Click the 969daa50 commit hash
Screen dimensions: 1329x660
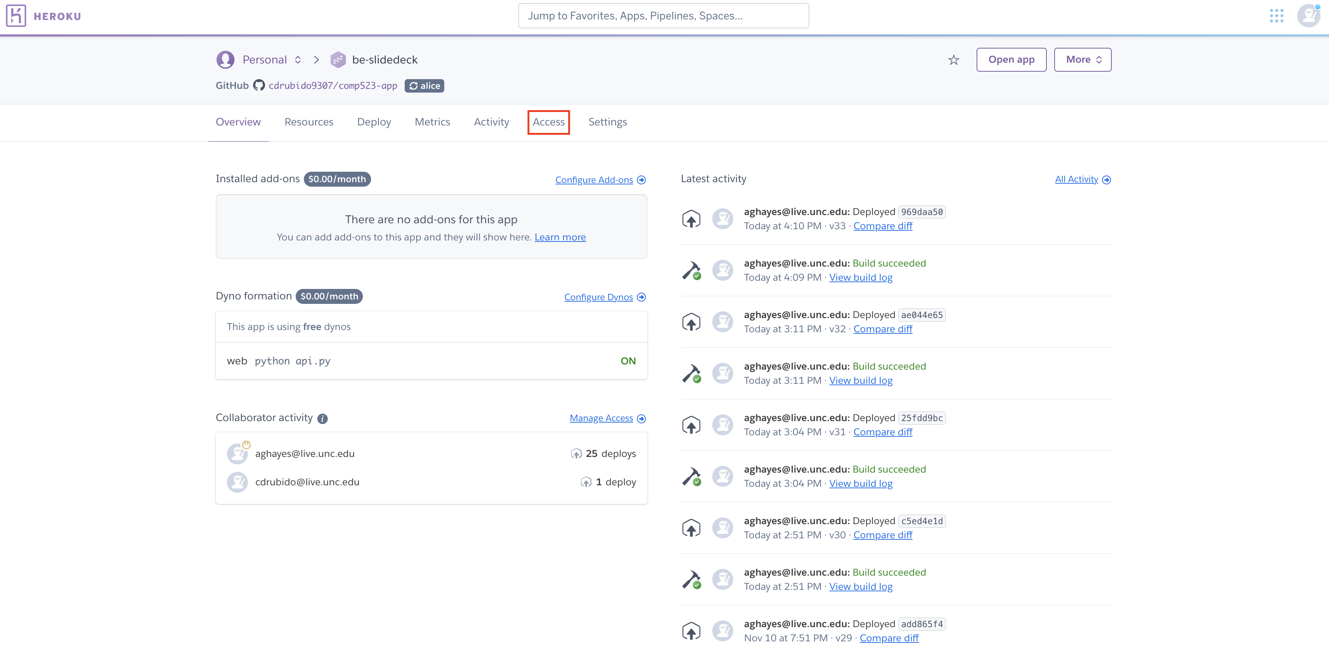[921, 212]
